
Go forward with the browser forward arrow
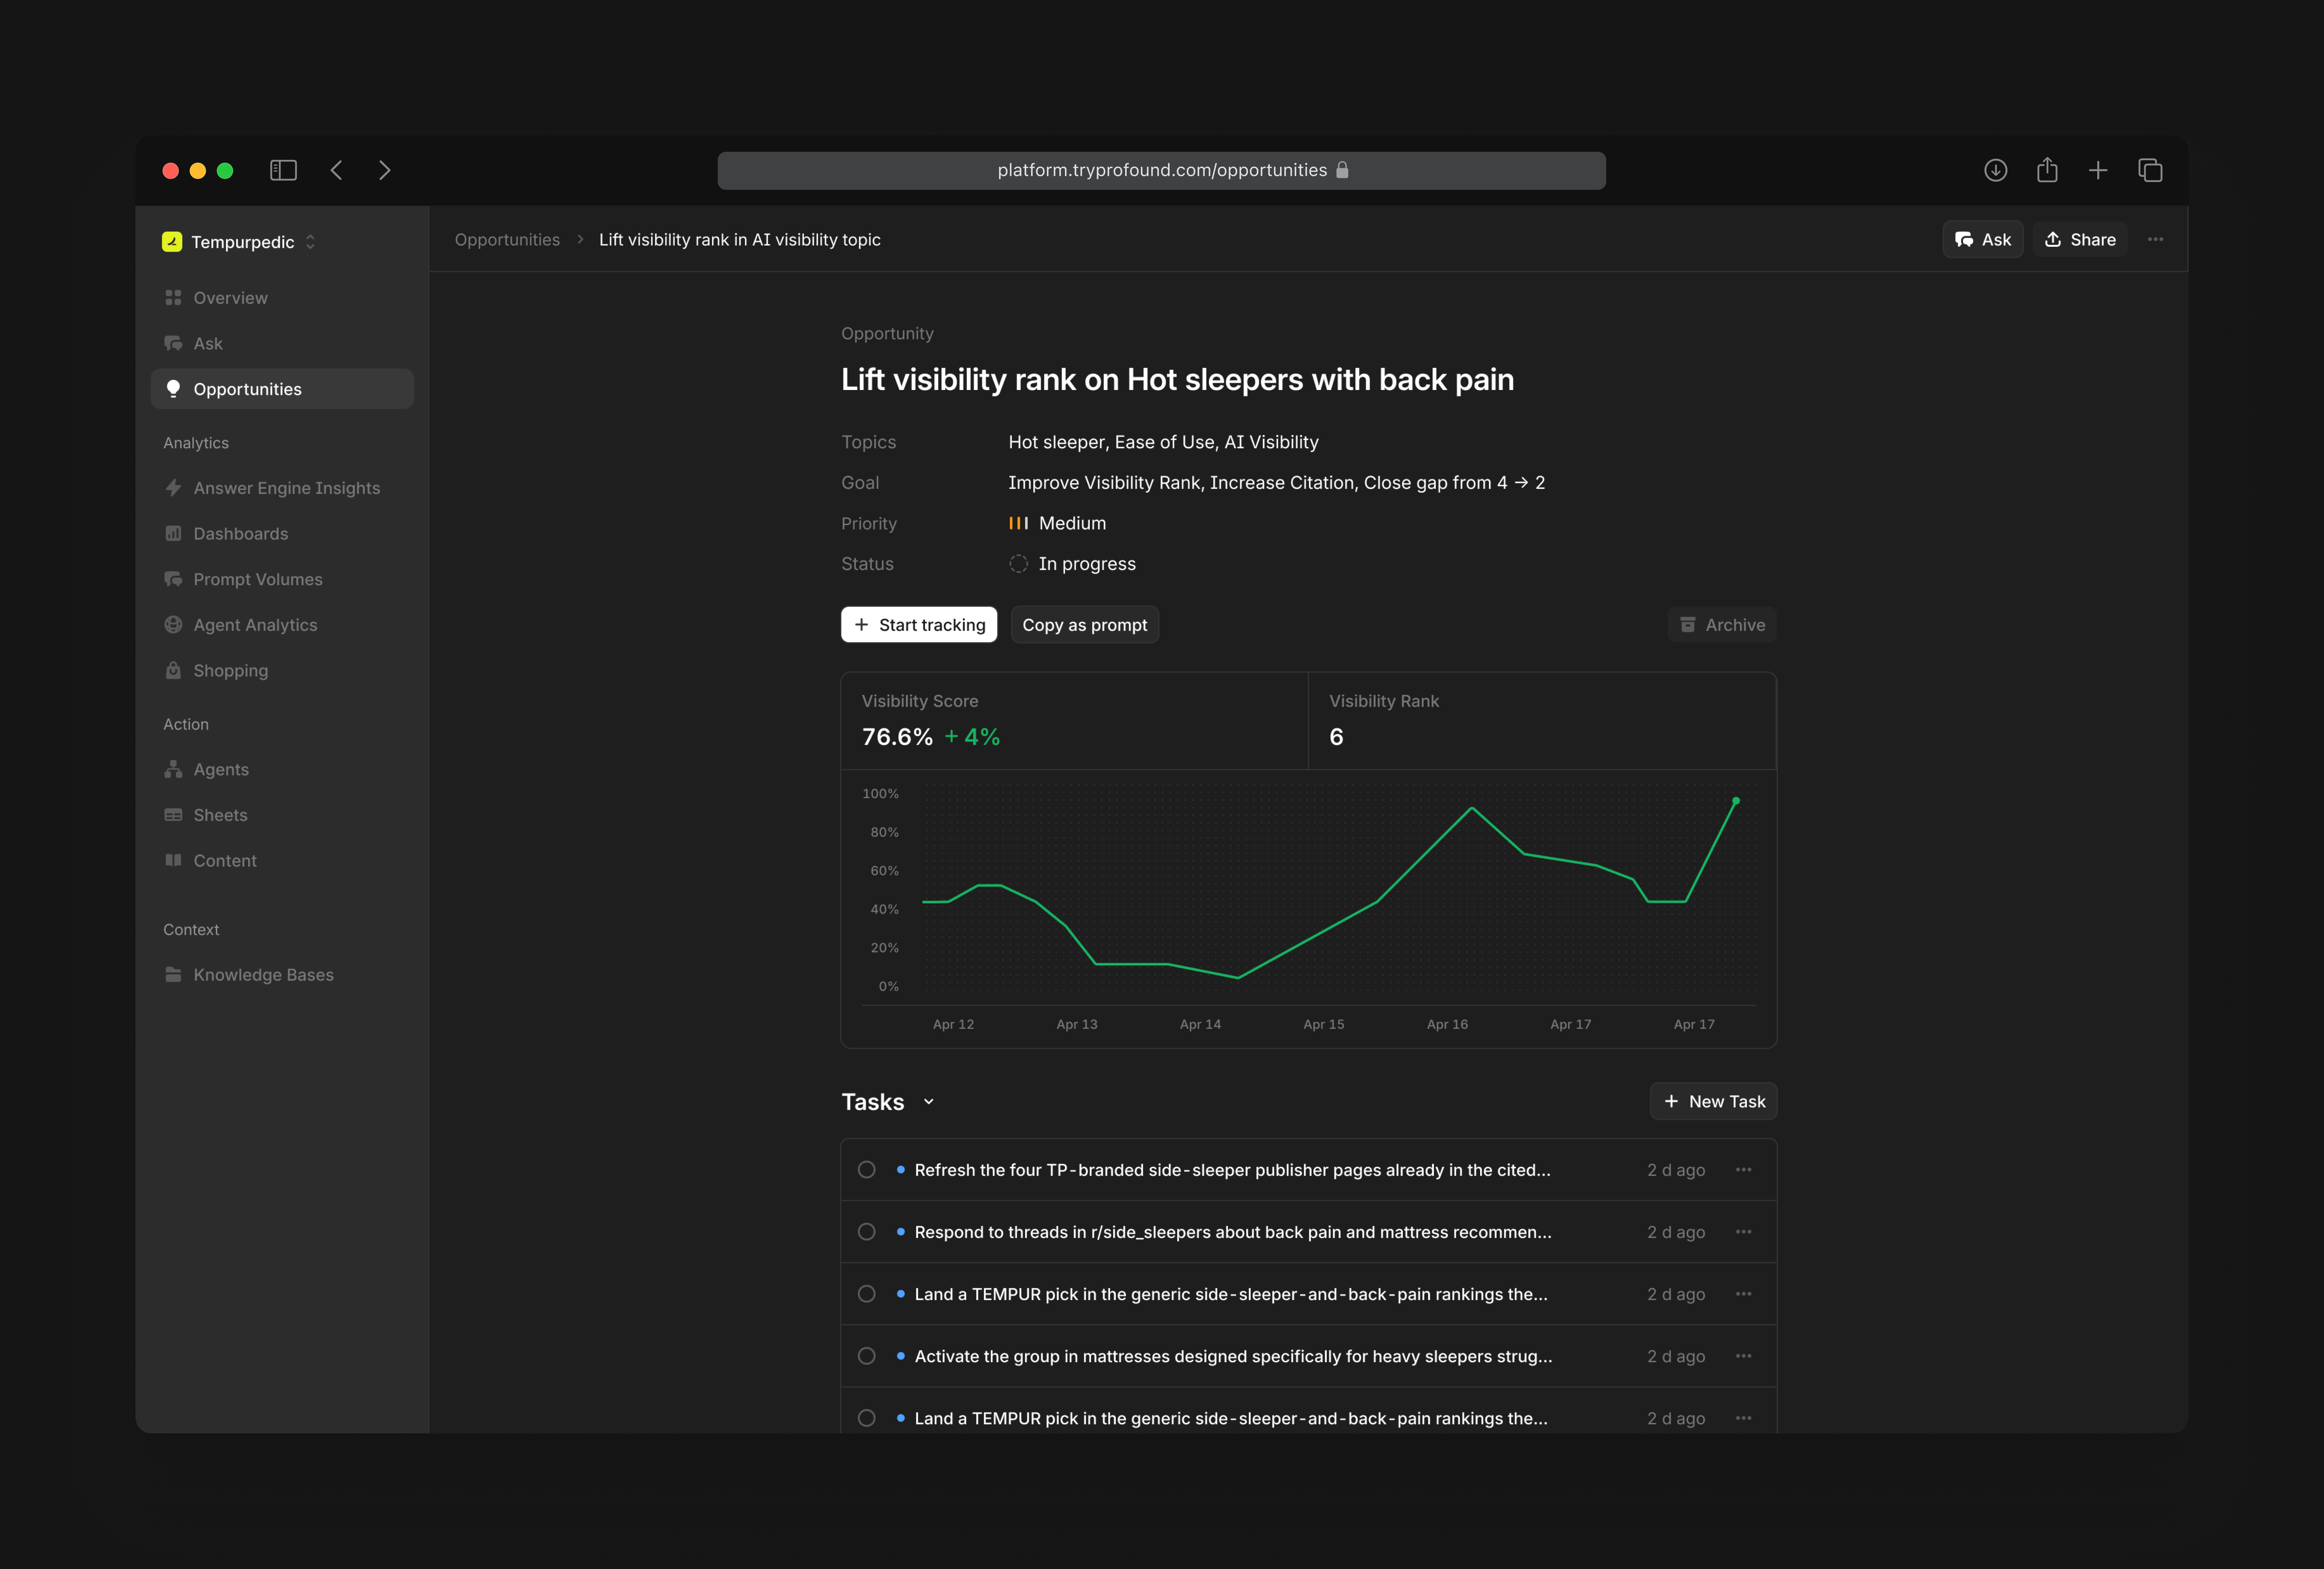[385, 170]
